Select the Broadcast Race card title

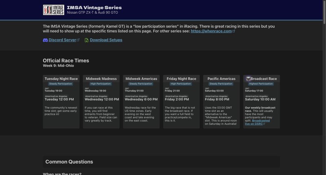(x=264, y=79)
